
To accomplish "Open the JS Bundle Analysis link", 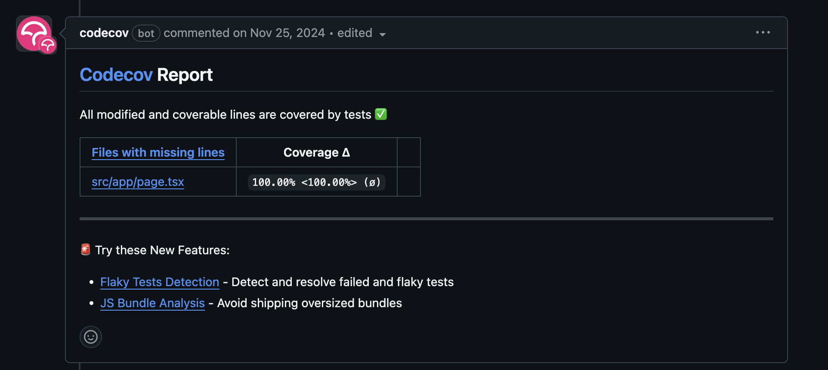I will point(152,303).
